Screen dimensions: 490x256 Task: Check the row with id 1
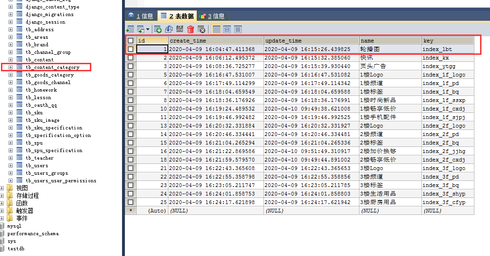pyautogui.click(x=131, y=49)
